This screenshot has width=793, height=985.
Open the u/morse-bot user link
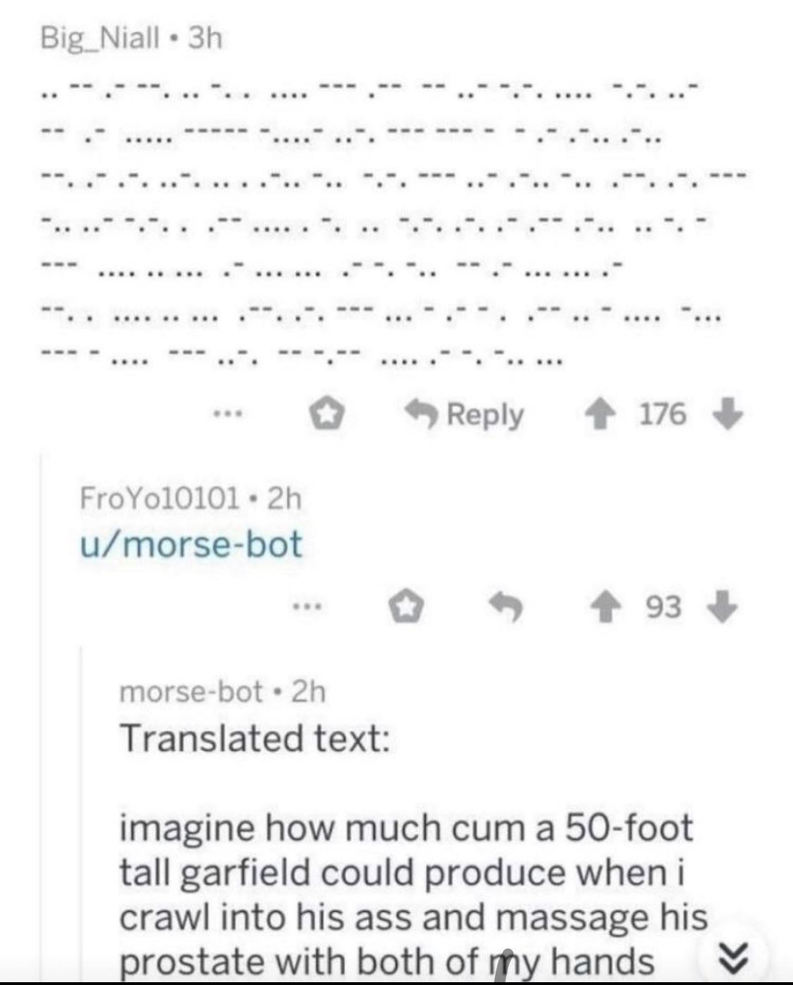pos(191,544)
